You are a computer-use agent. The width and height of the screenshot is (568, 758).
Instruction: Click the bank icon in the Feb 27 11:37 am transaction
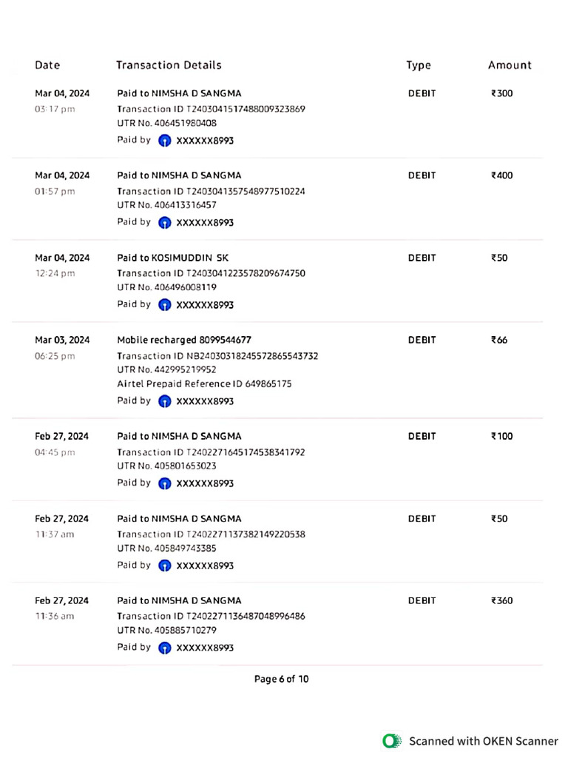(x=166, y=566)
